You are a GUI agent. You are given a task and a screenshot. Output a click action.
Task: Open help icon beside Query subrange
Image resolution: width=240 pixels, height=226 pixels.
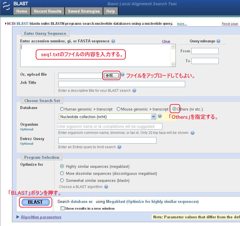point(218,41)
